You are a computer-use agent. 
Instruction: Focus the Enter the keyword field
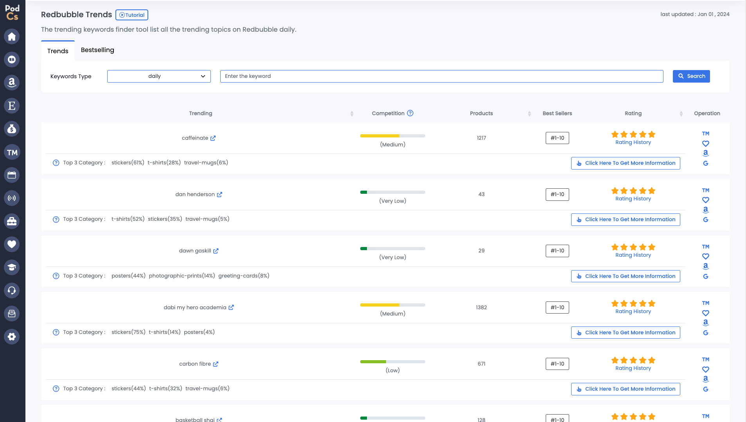441,76
